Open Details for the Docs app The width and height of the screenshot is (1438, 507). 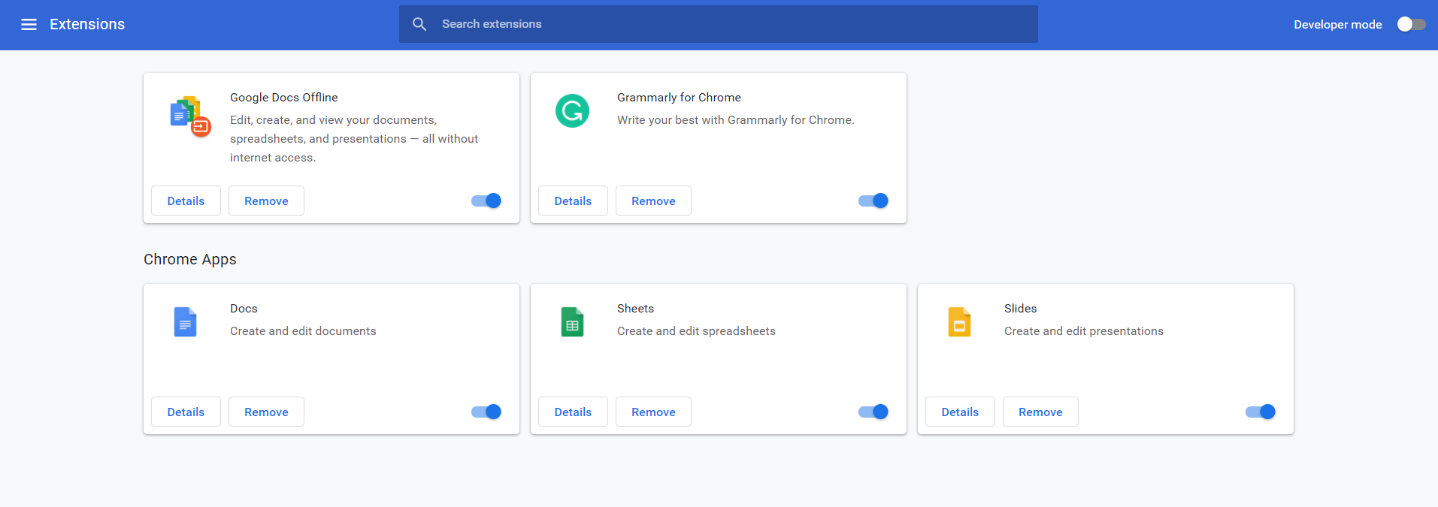[x=186, y=412]
